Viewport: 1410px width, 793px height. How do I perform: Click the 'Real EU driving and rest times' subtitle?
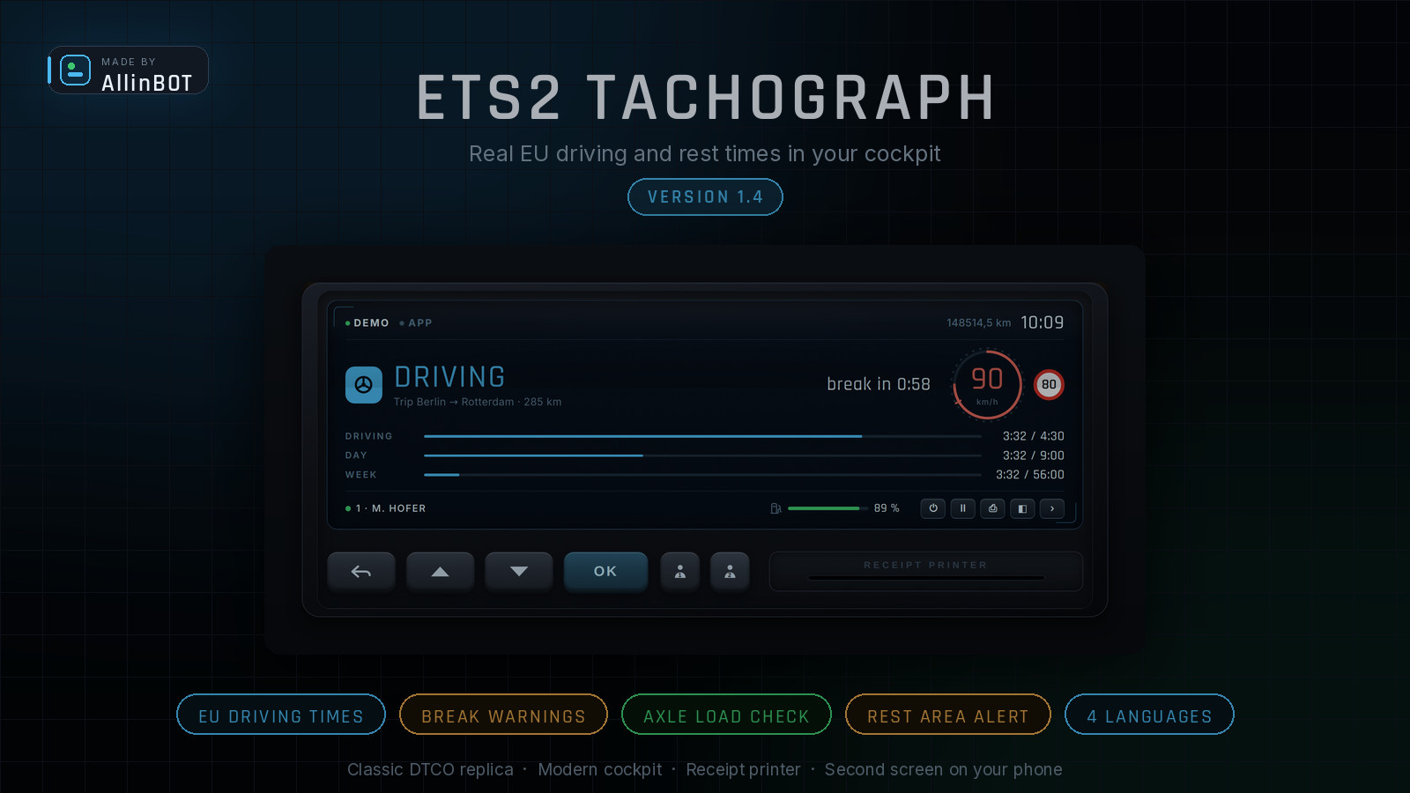(705, 154)
